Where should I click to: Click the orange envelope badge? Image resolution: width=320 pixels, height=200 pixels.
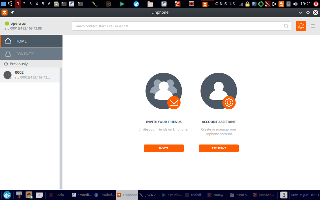pyautogui.click(x=174, y=102)
